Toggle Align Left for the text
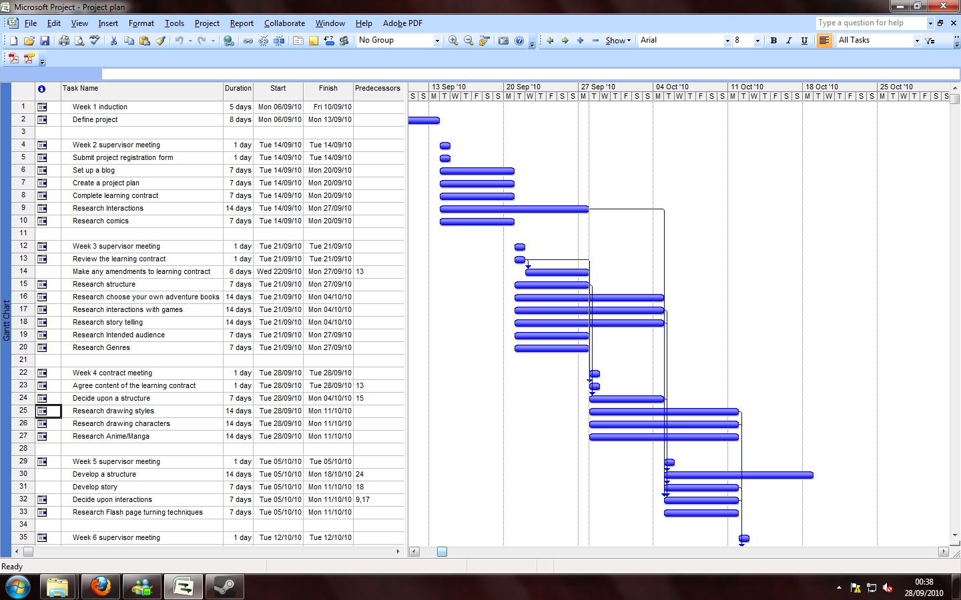Viewport: 961px width, 600px height. point(824,41)
